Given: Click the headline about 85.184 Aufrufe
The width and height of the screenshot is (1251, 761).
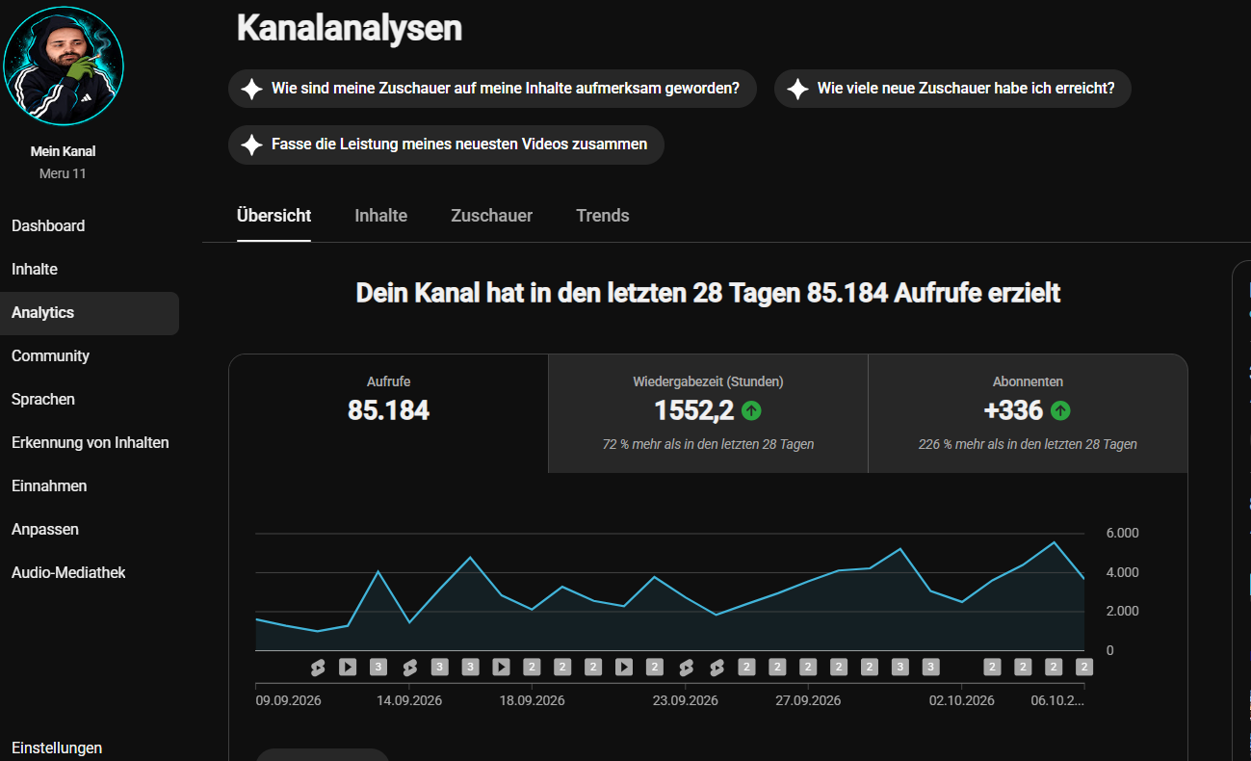Looking at the screenshot, I should 708,293.
